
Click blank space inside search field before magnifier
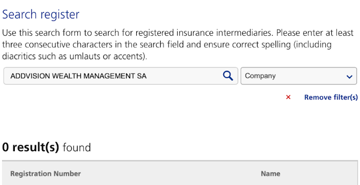(184, 76)
